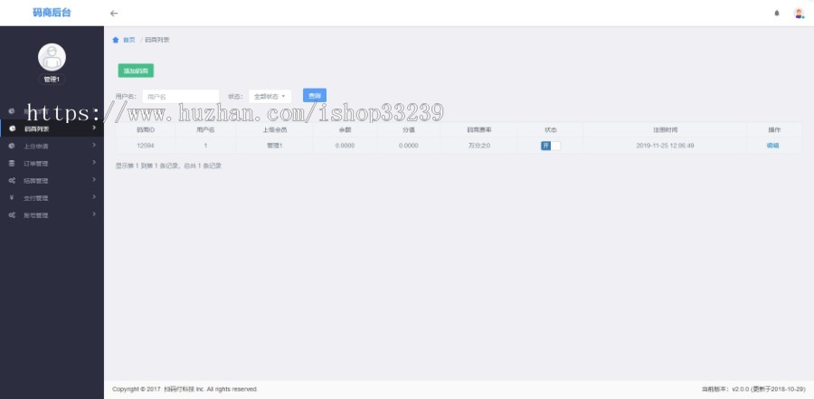Click the home icon in the breadcrumb
This screenshot has width=814, height=399.
pyautogui.click(x=116, y=40)
